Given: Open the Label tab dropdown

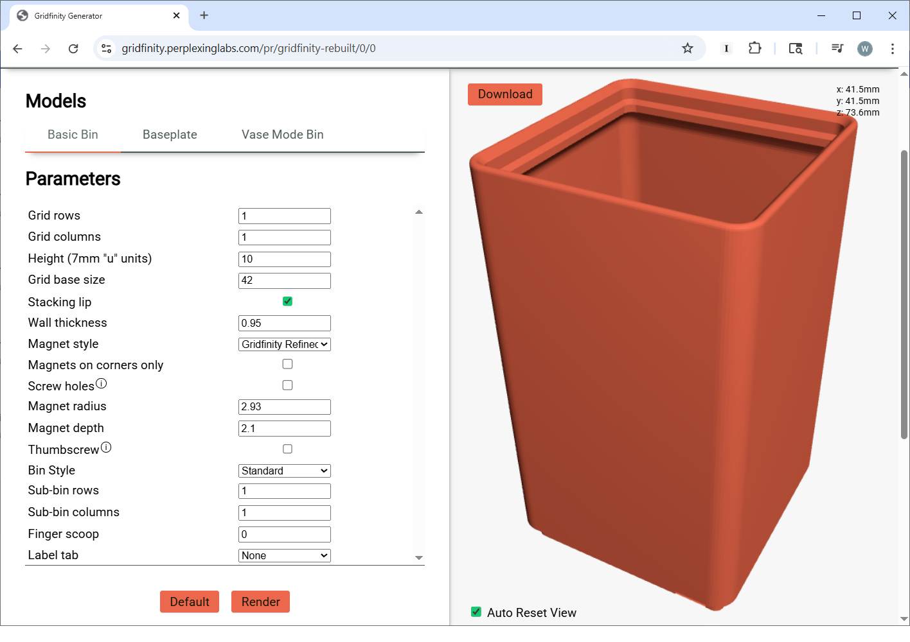Looking at the screenshot, I should click(285, 555).
